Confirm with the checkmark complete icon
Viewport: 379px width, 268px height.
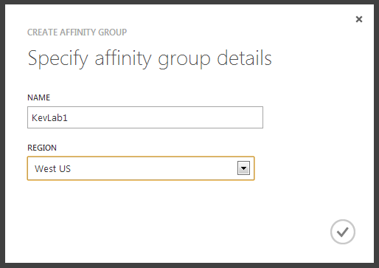(343, 232)
